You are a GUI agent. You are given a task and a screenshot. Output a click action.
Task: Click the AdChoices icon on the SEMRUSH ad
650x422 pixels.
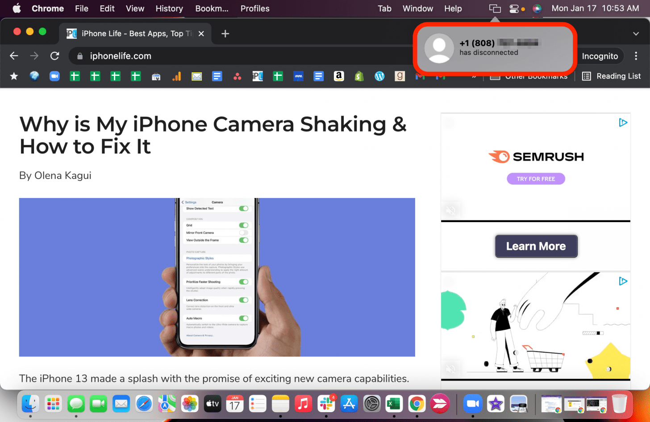click(623, 123)
